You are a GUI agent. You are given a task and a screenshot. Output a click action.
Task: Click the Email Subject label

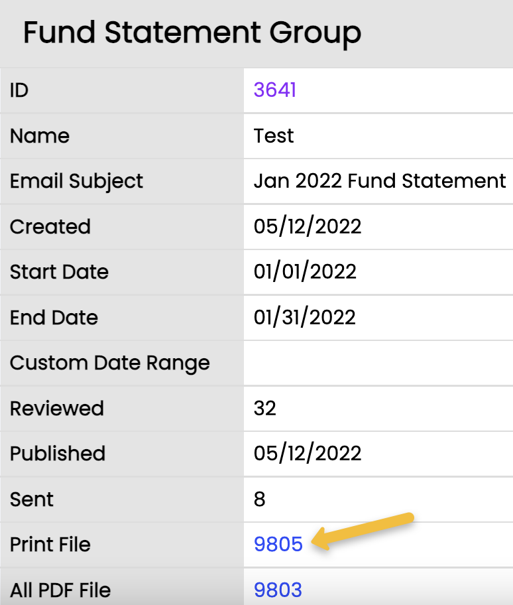76,181
